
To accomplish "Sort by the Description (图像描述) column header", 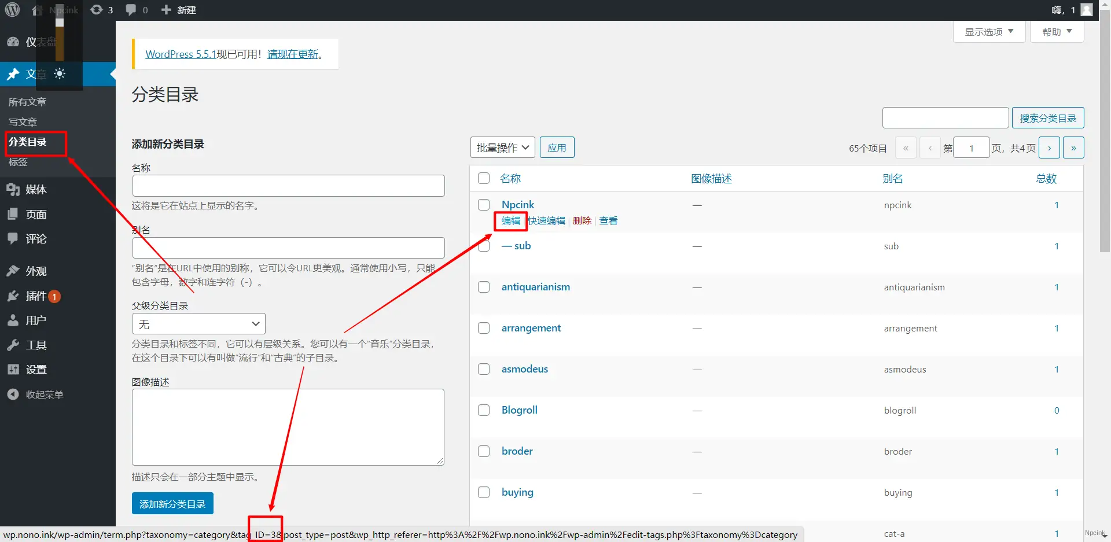I will click(712, 178).
